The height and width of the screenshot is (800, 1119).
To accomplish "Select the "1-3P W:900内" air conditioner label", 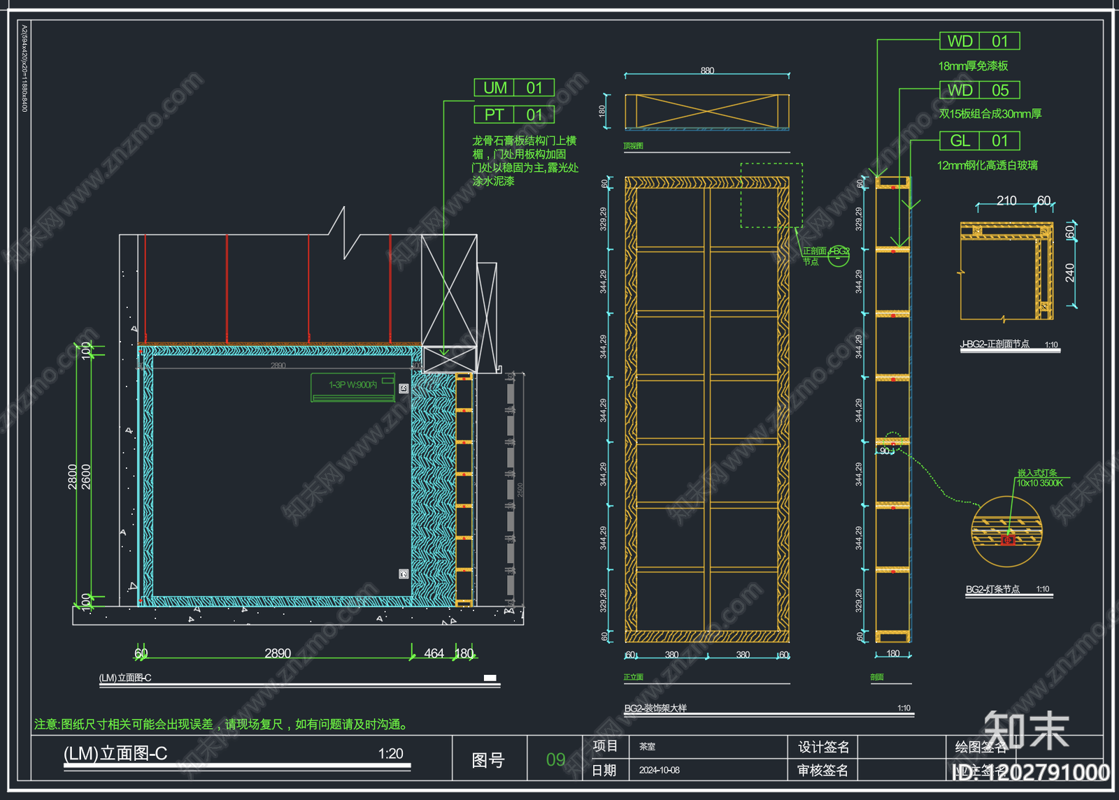I will [353, 385].
